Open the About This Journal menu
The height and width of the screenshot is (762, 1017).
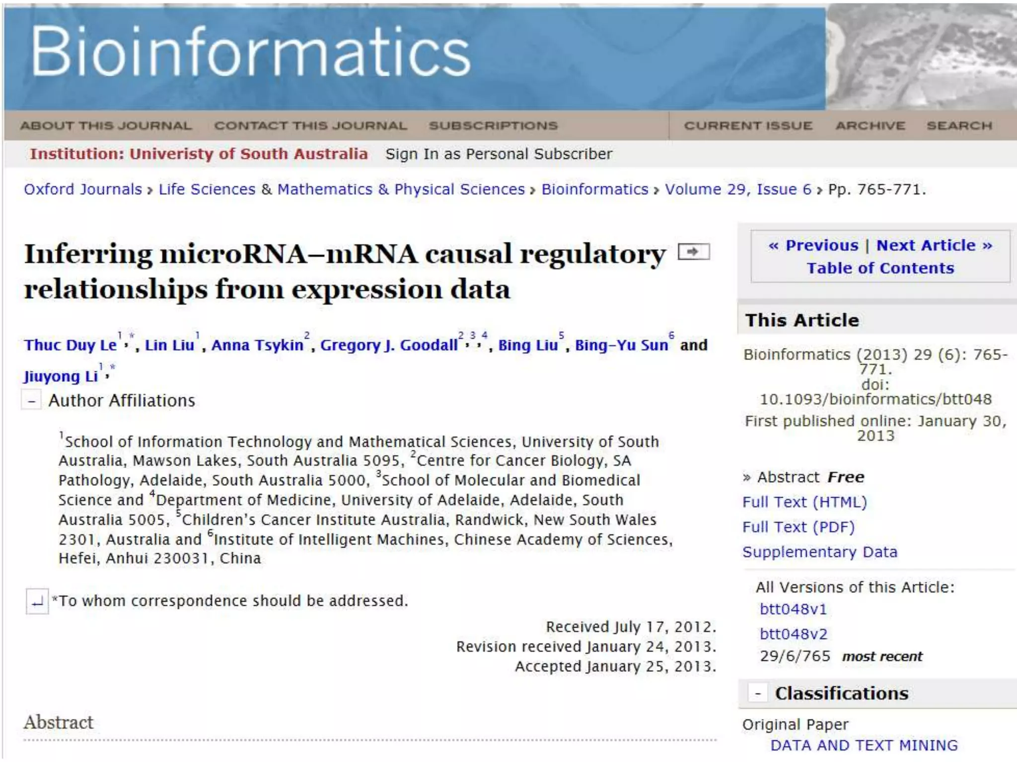[106, 126]
